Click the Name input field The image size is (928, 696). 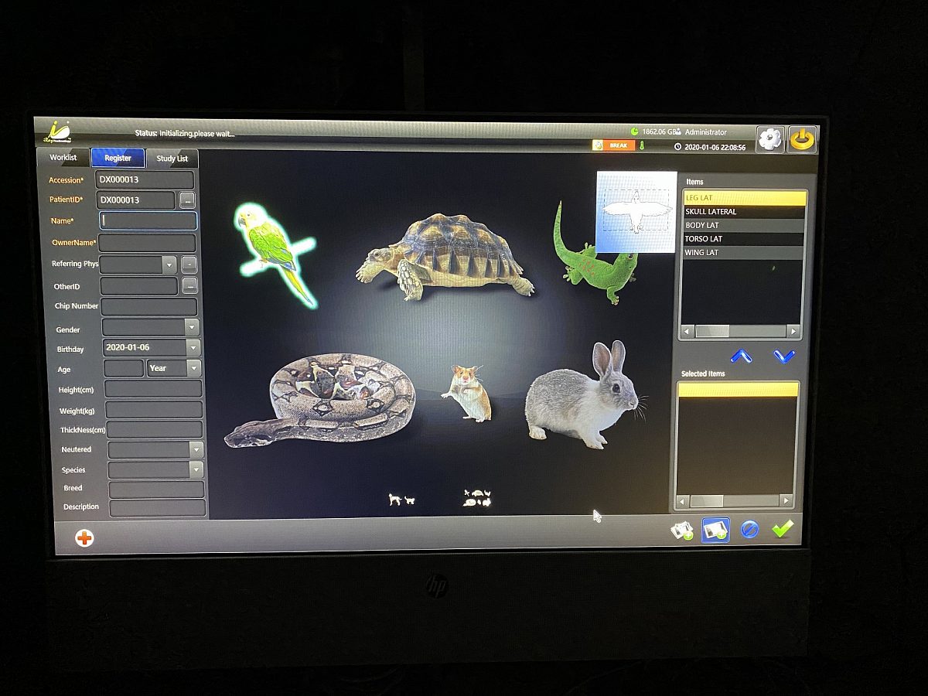148,220
